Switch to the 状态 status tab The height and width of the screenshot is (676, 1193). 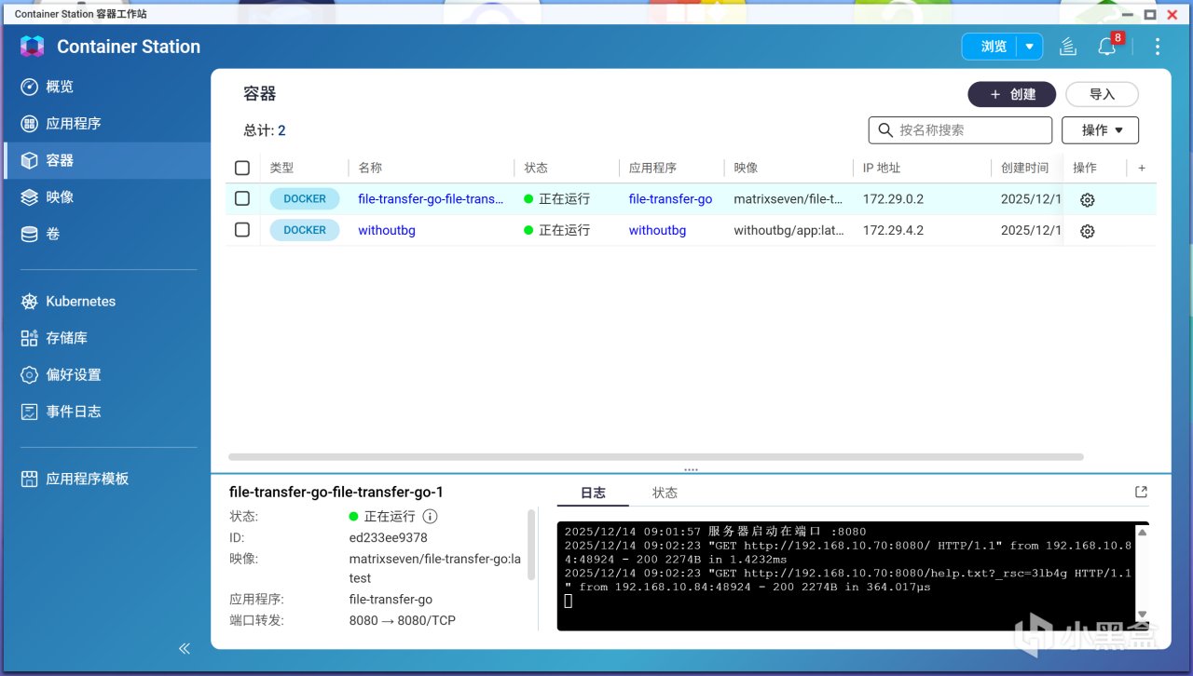(x=665, y=493)
